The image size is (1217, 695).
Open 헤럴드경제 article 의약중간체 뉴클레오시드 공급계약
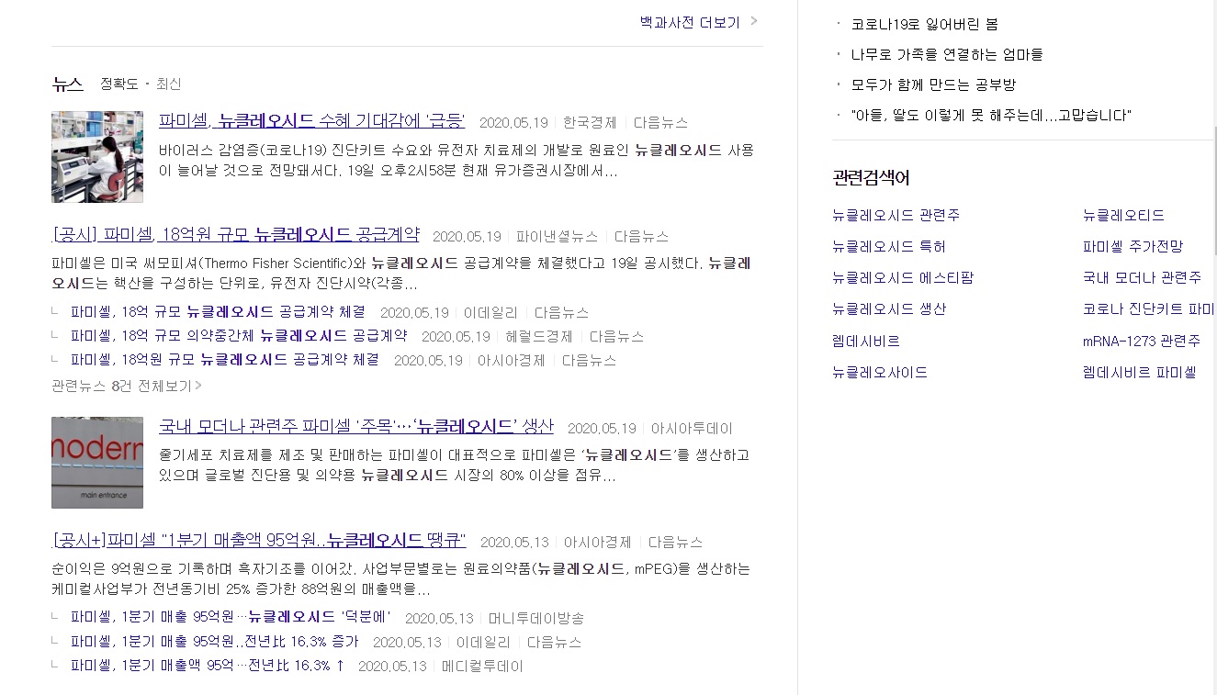click(x=239, y=336)
